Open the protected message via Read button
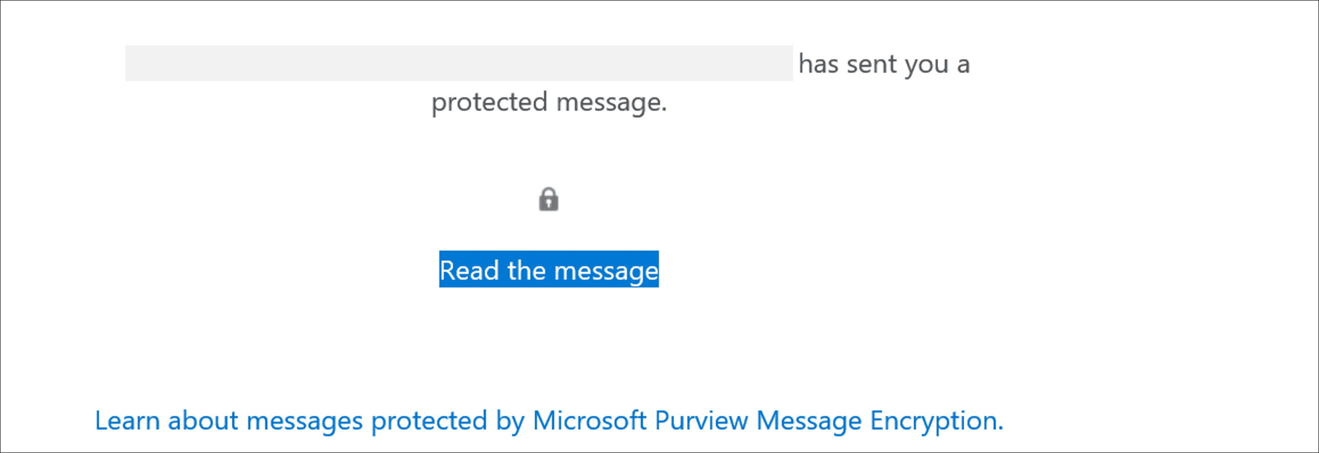 [549, 270]
